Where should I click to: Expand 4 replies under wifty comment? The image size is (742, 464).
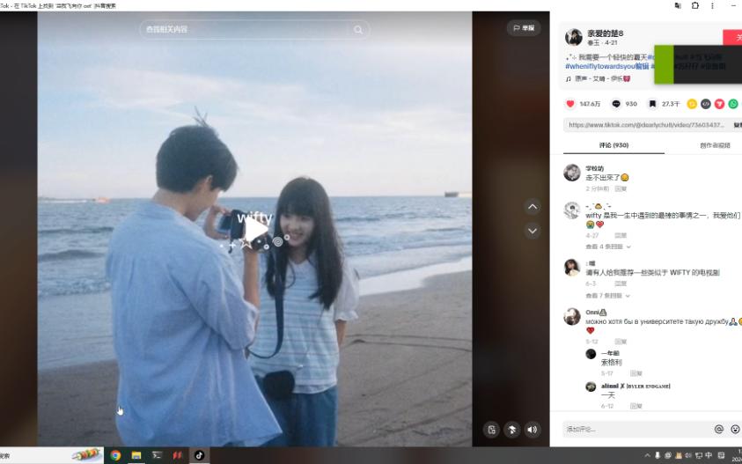coord(608,247)
